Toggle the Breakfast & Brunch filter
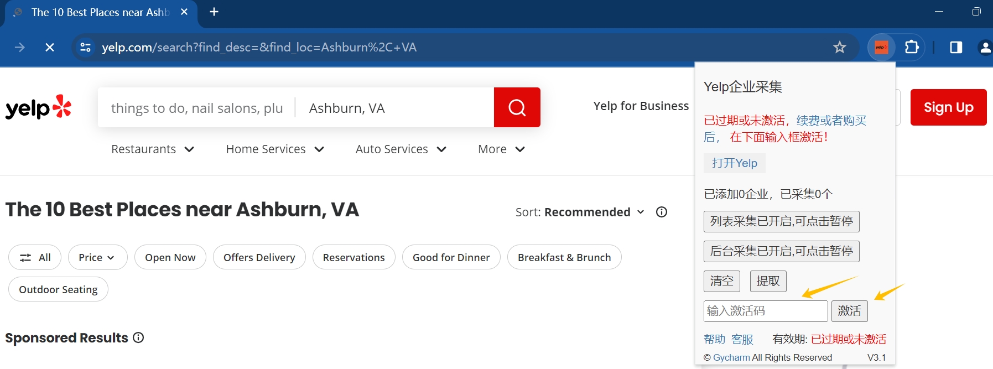This screenshot has width=993, height=369. 564,257
